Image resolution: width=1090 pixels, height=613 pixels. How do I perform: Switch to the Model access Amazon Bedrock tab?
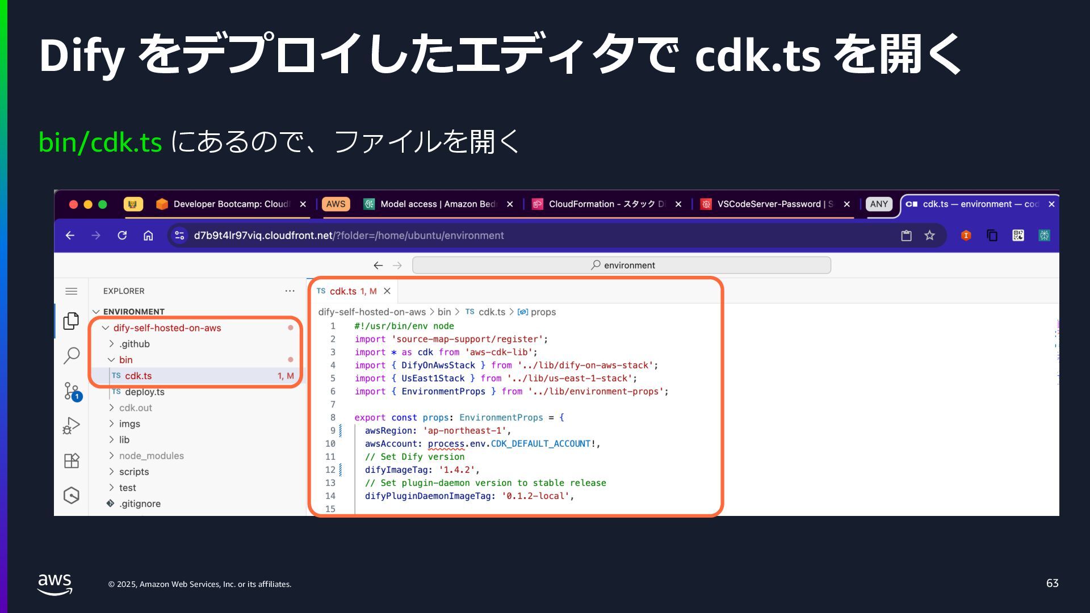pos(438,204)
